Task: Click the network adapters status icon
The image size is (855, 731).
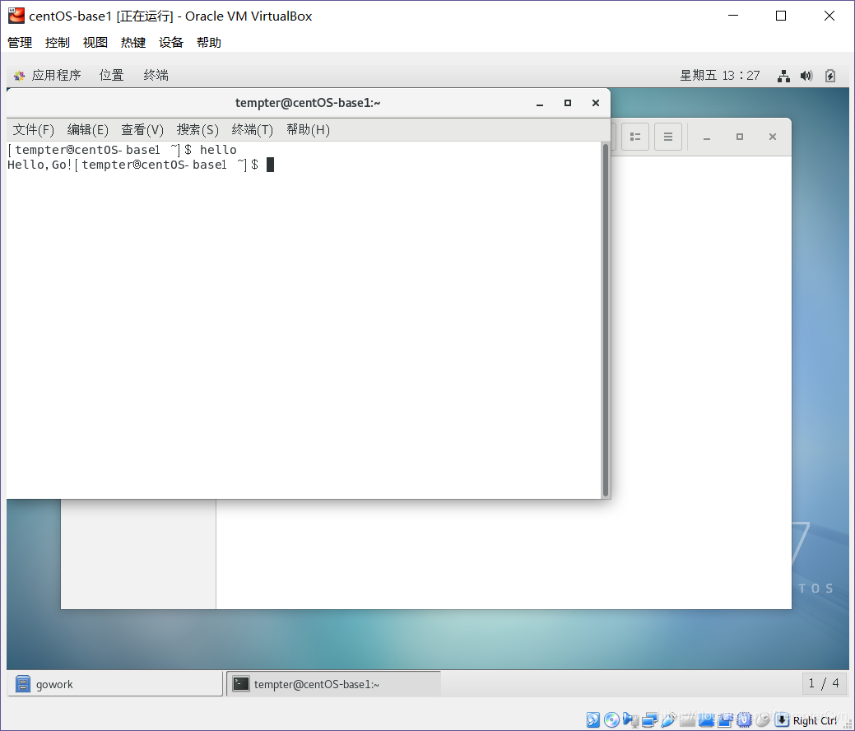Action: coord(650,720)
